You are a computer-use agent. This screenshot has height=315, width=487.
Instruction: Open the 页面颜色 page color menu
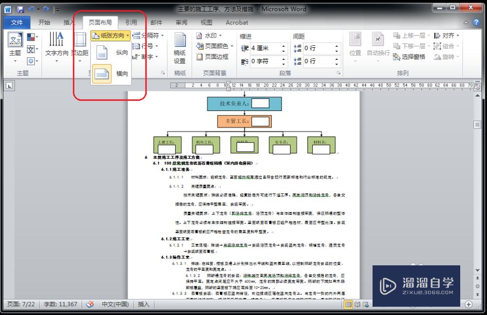(215, 46)
